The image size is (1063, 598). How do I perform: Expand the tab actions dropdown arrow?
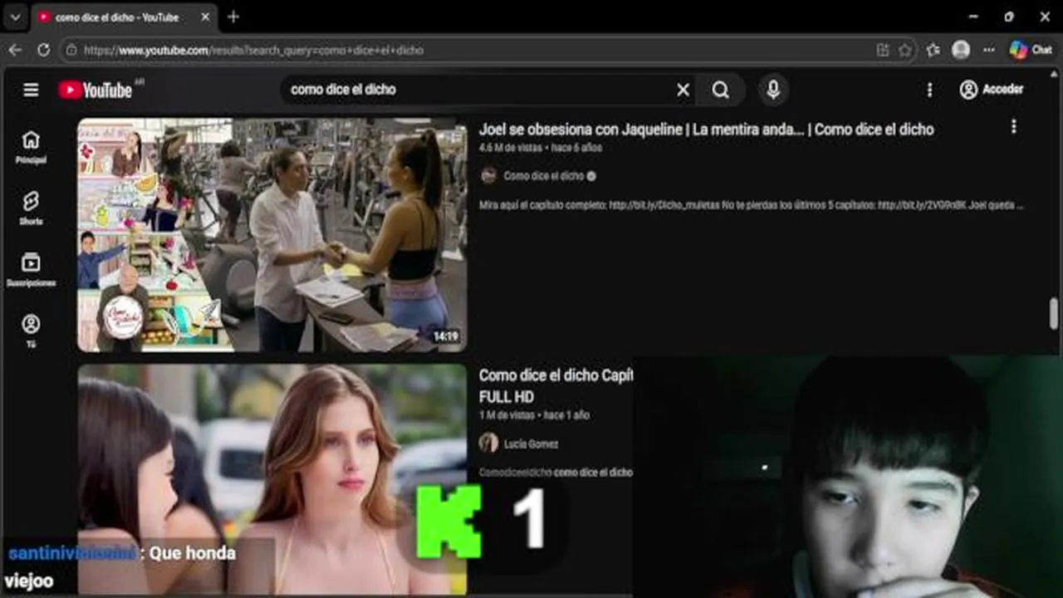point(15,17)
